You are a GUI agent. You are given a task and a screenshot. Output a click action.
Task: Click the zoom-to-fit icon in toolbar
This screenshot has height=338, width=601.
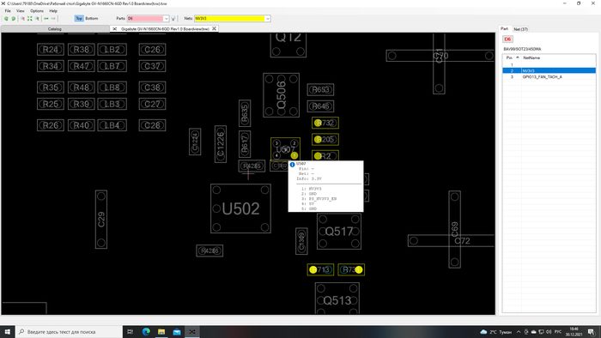29,18
